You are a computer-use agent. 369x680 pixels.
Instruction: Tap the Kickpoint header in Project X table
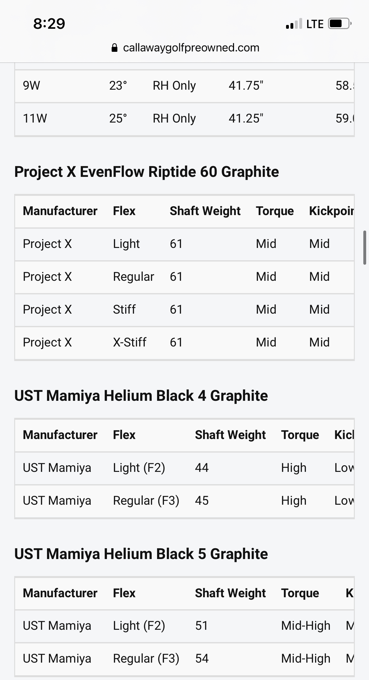[x=331, y=211]
